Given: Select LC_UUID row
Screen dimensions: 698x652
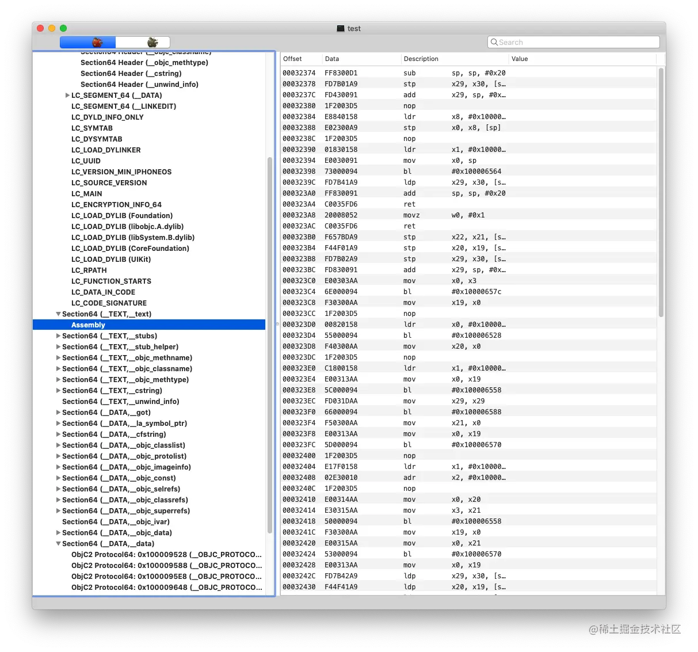Looking at the screenshot, I should click(149, 161).
